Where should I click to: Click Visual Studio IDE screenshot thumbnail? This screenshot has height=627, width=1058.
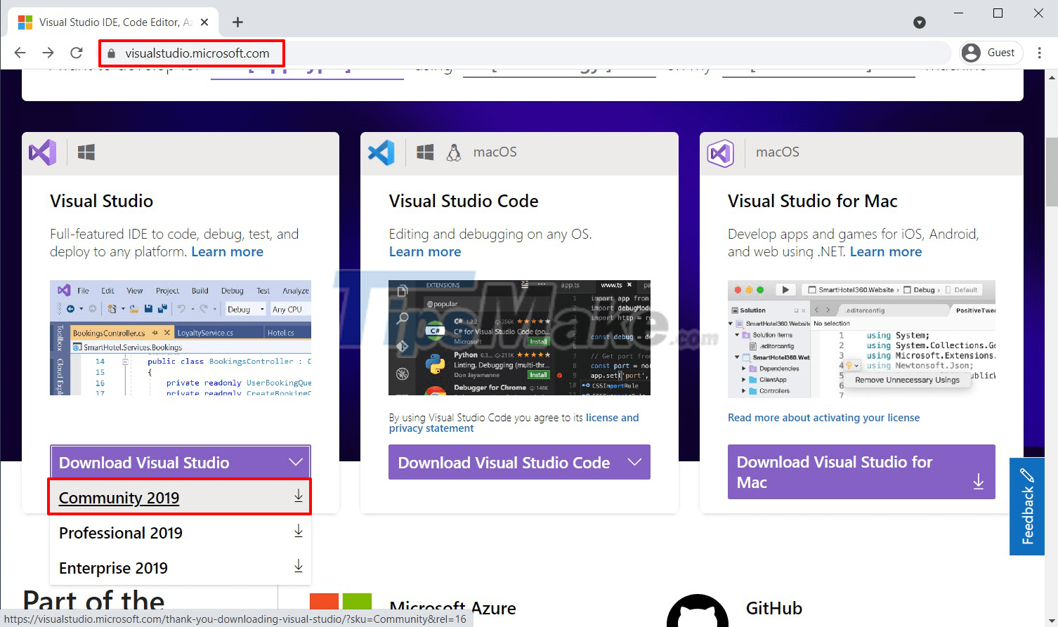point(181,338)
